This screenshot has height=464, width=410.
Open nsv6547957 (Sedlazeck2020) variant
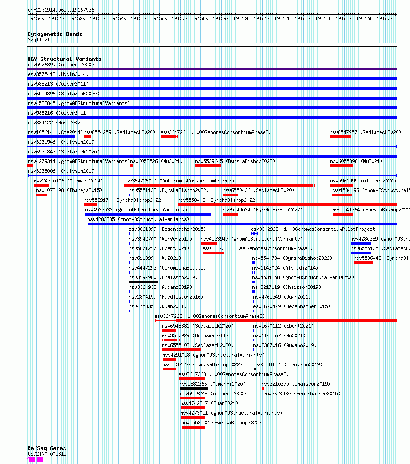coord(365,132)
